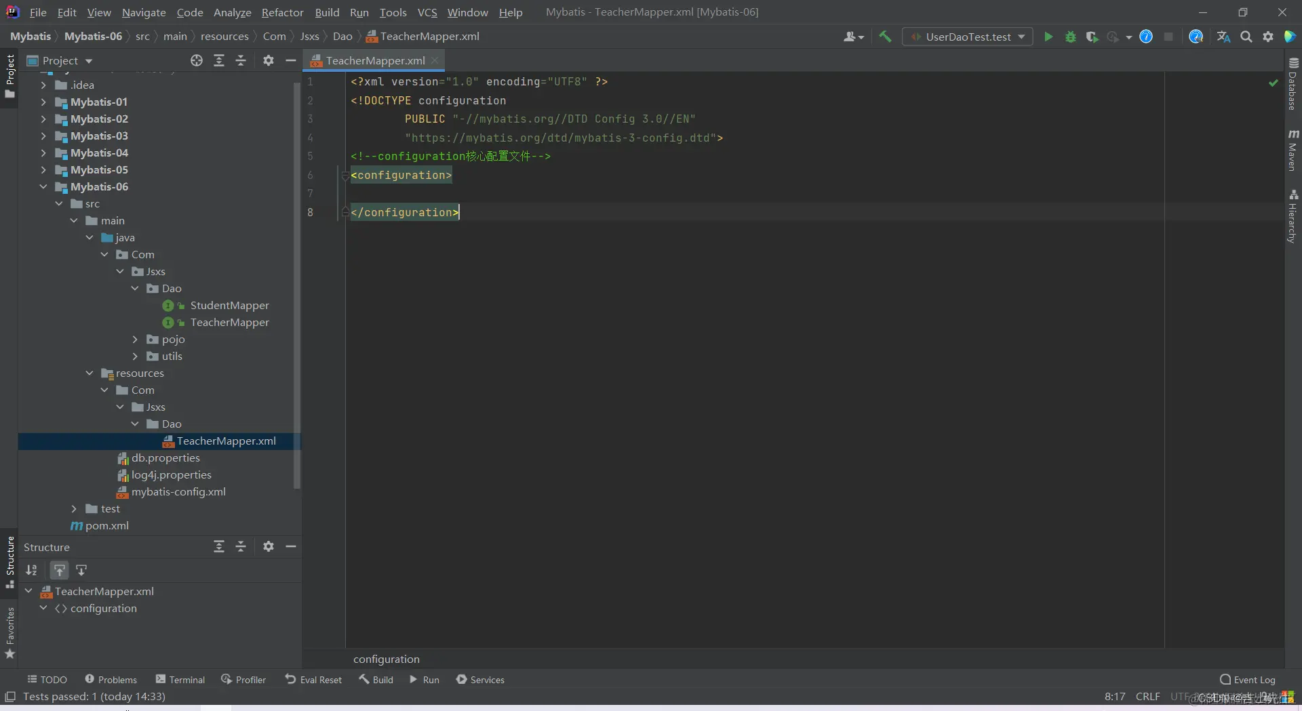Image resolution: width=1302 pixels, height=711 pixels.
Task: Open the Hierarchy tool window
Action: 1293,216
